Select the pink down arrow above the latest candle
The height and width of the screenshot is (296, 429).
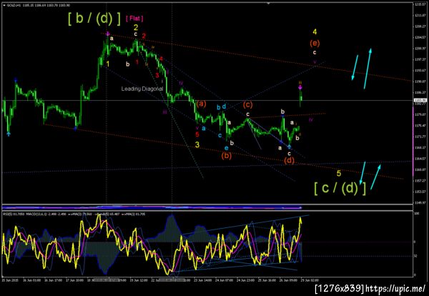click(300, 87)
